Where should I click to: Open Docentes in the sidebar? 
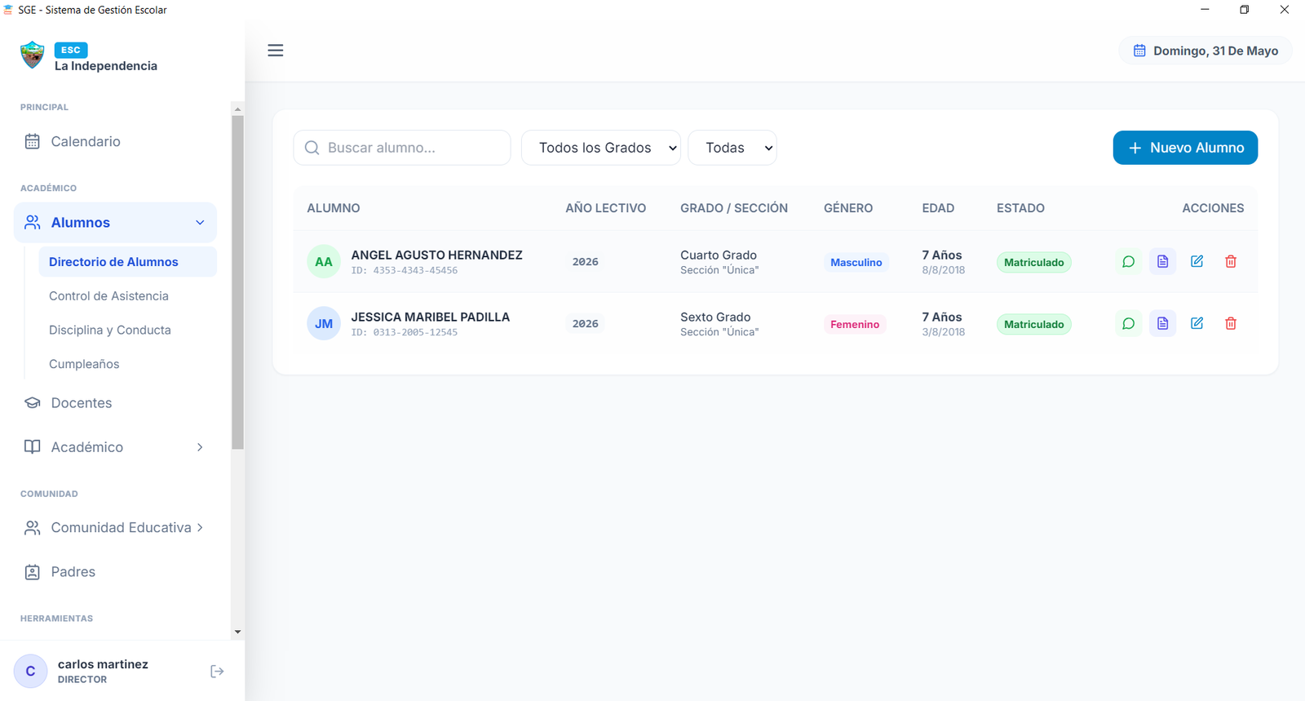click(x=115, y=403)
